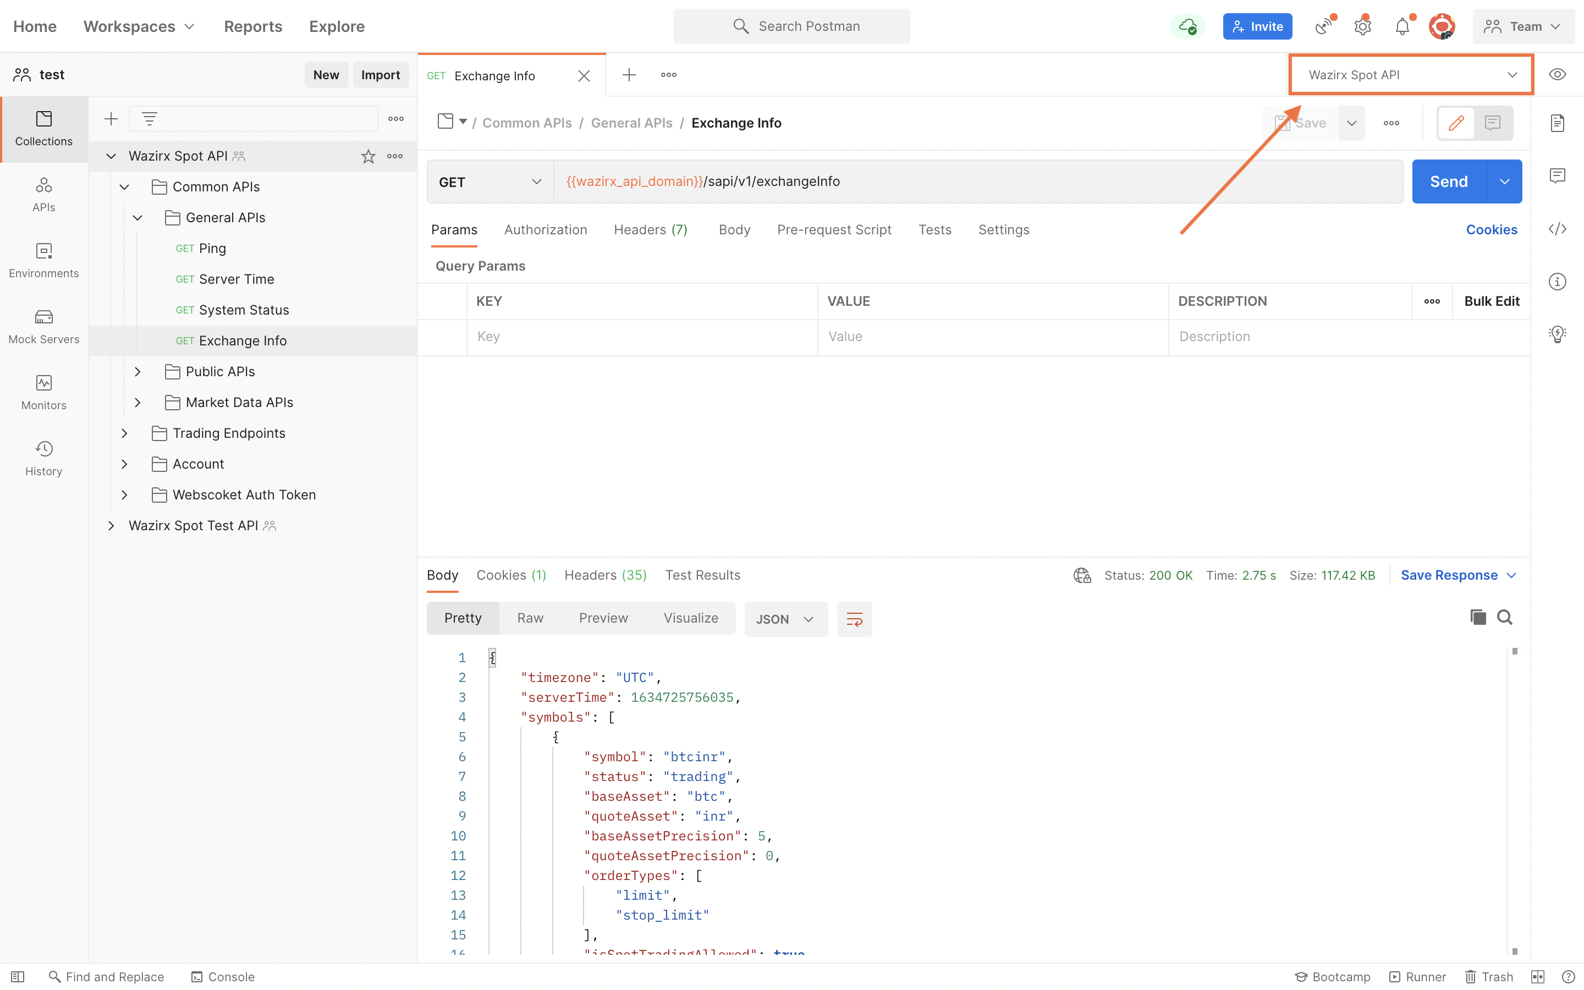Open the GET method dropdown
The height and width of the screenshot is (990, 1584).
coord(490,182)
